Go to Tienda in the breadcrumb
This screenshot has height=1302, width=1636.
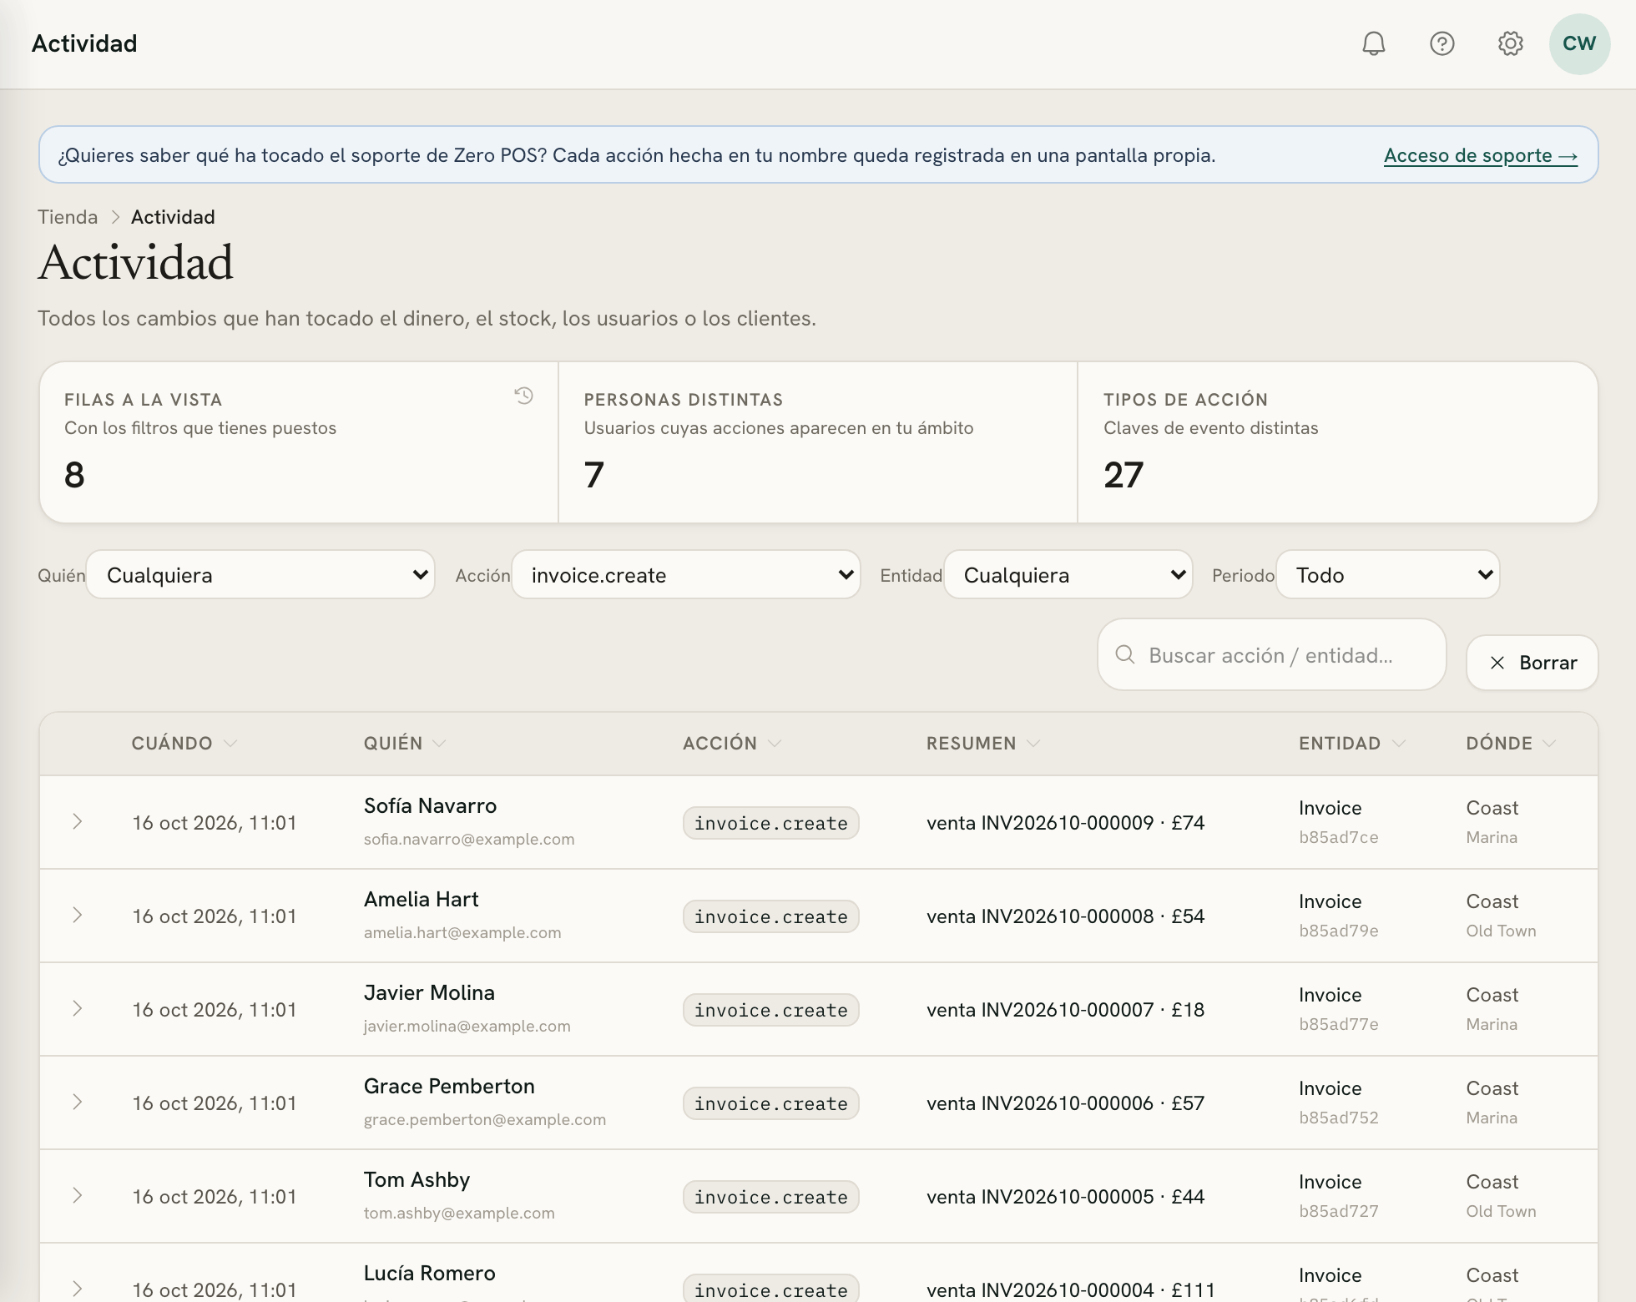68,217
